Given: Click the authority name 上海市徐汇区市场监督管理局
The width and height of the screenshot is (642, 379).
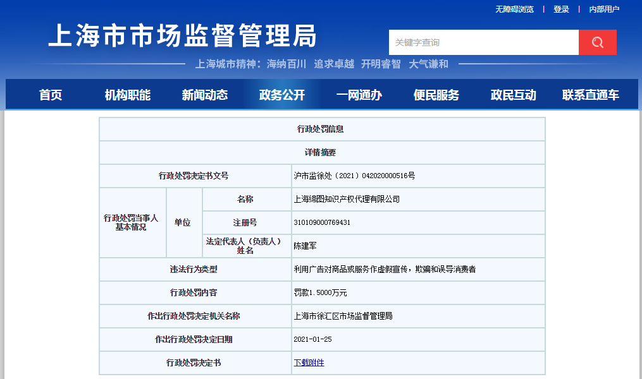Looking at the screenshot, I should click(343, 316).
